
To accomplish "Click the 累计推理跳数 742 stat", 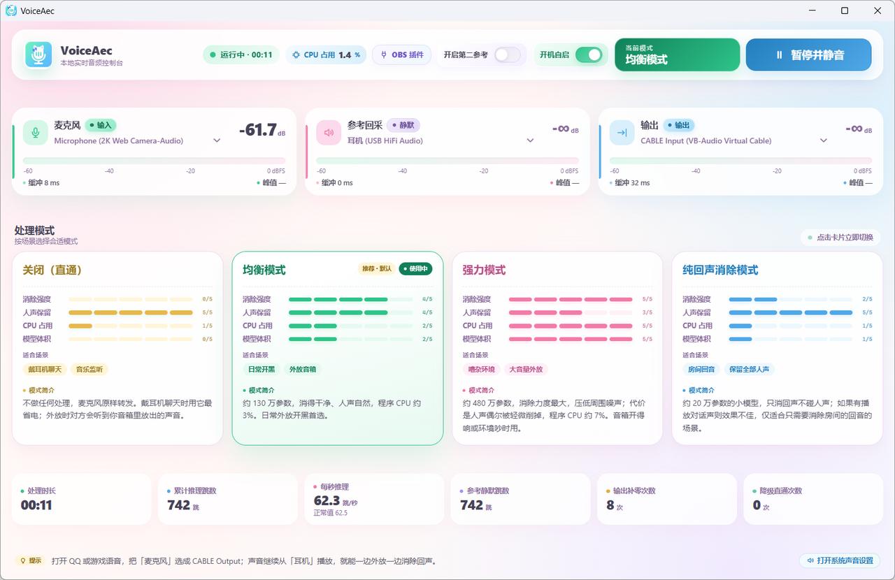I will coord(228,499).
